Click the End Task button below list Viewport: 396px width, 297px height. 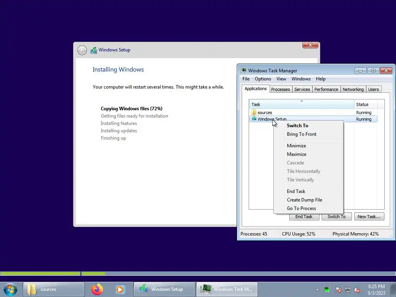tap(304, 217)
